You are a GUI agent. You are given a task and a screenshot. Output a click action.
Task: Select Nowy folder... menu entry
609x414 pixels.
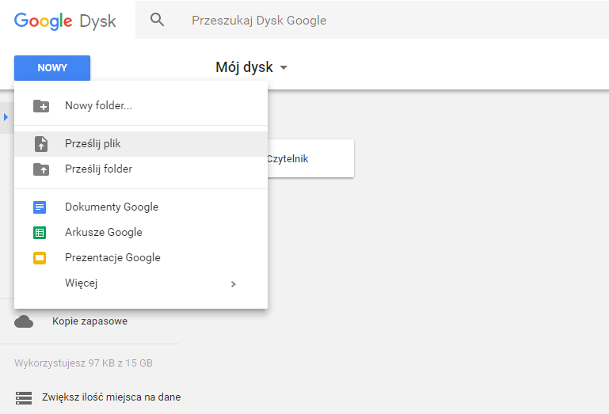pos(141,105)
